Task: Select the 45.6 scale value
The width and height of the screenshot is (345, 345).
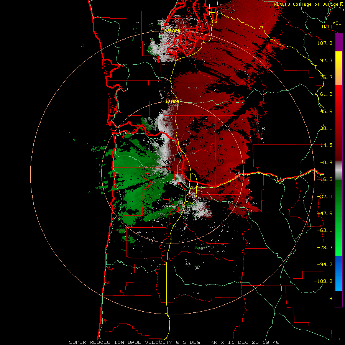Action: (x=326, y=111)
